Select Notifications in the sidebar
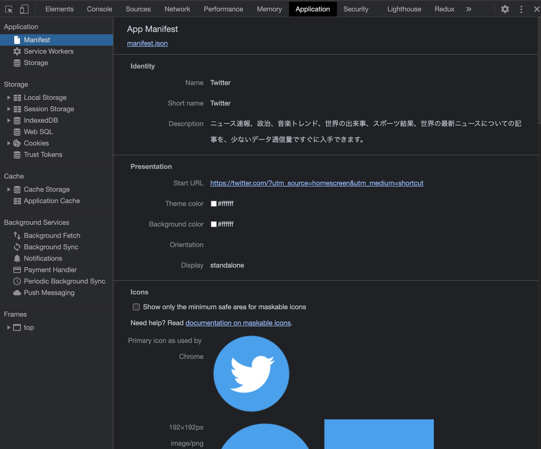Screen dimensions: 541x449 tap(56, 258)
